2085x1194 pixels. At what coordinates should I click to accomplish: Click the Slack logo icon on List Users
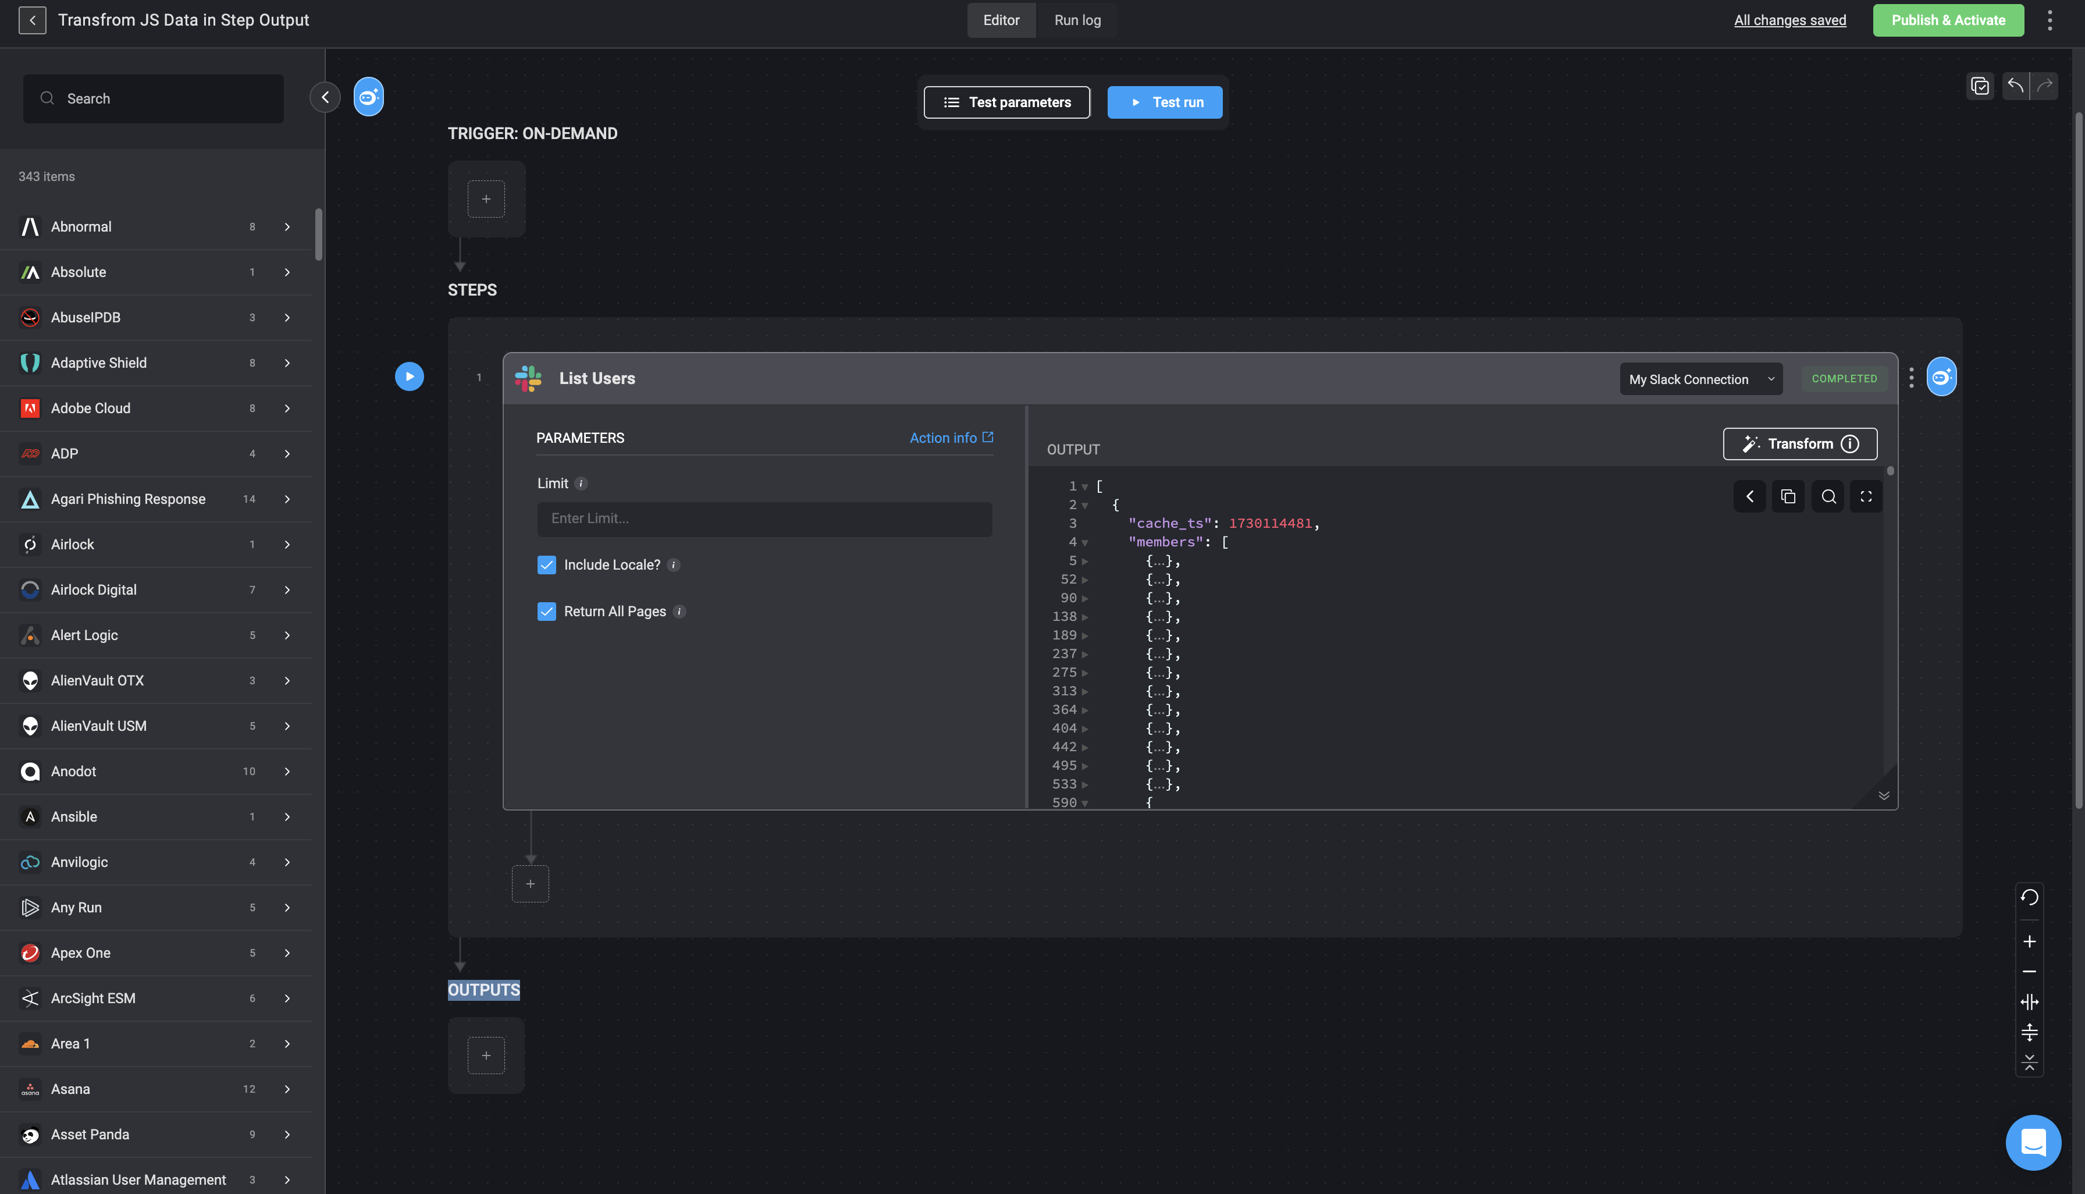click(x=528, y=378)
